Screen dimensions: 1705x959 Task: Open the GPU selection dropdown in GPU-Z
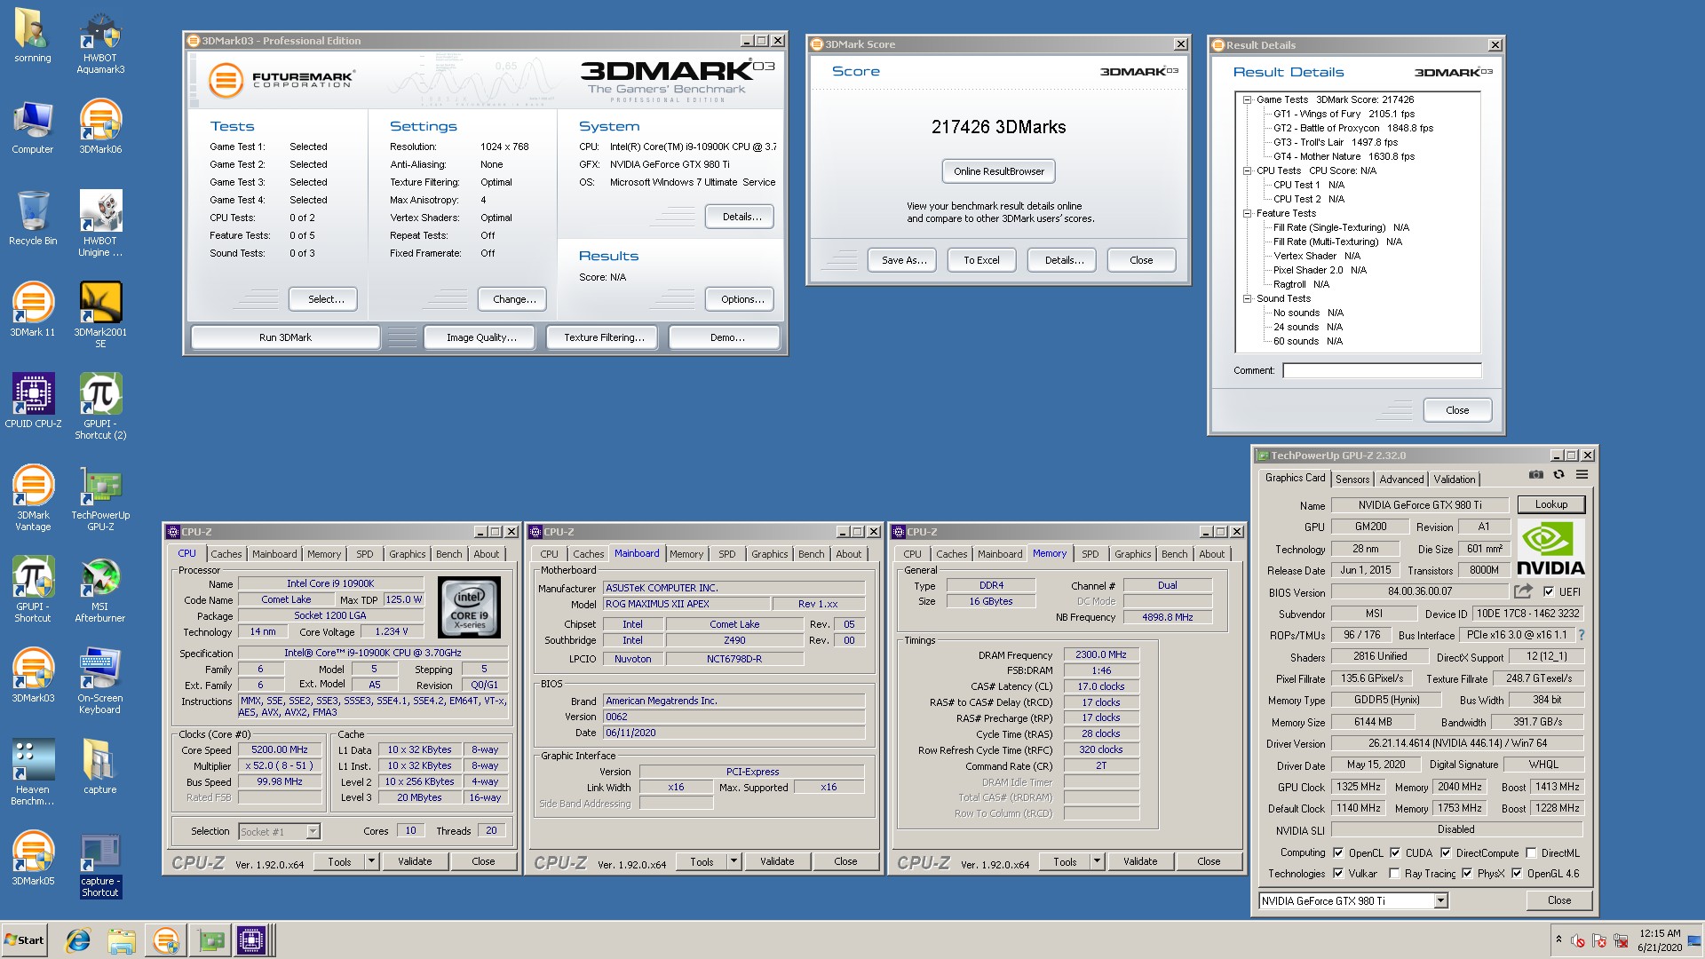[1440, 900]
